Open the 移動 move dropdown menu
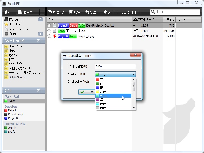The width and height of the screenshot is (204, 153). [92, 12]
